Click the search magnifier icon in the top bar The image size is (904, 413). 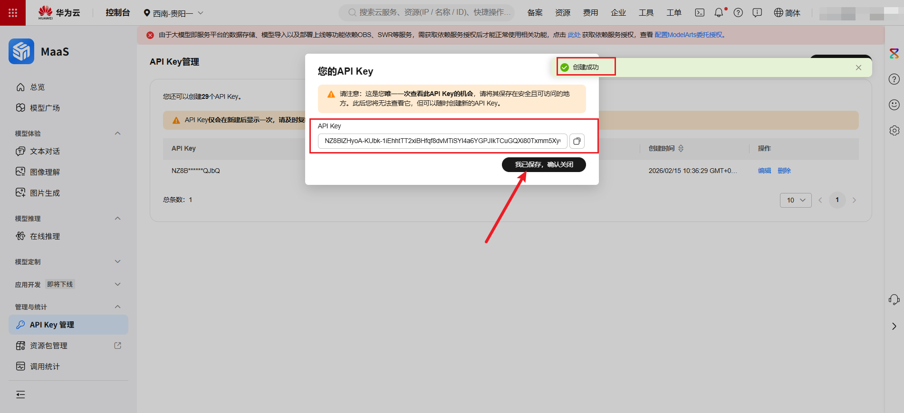pos(352,12)
